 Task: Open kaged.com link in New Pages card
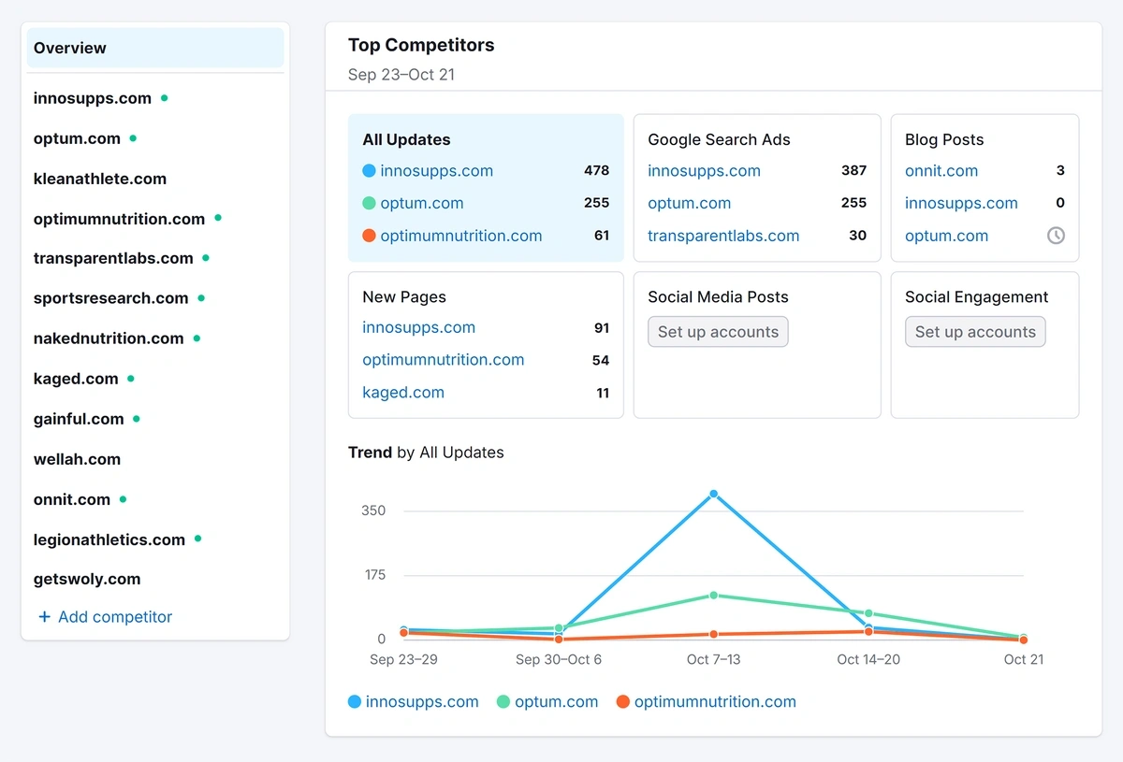click(x=403, y=393)
